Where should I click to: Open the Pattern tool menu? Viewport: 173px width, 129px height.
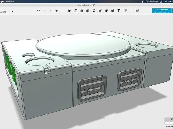pos(94,10)
